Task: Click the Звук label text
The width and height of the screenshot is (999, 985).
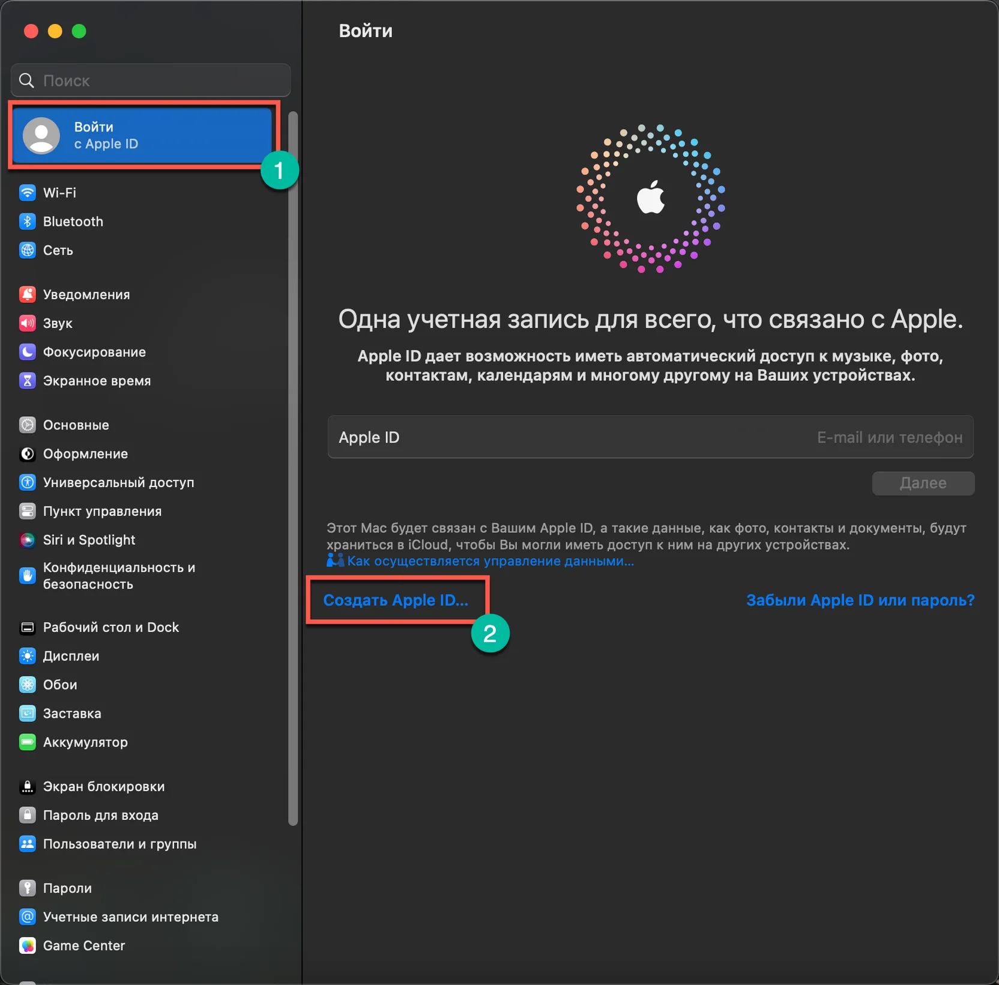Action: (58, 324)
